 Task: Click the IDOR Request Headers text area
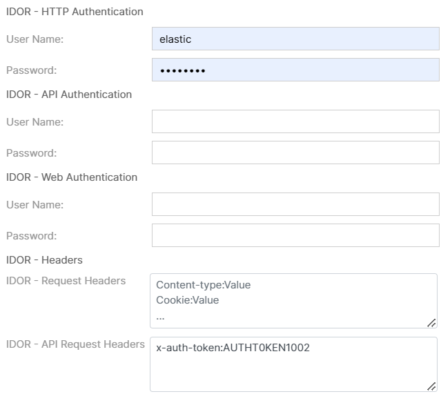(293, 301)
